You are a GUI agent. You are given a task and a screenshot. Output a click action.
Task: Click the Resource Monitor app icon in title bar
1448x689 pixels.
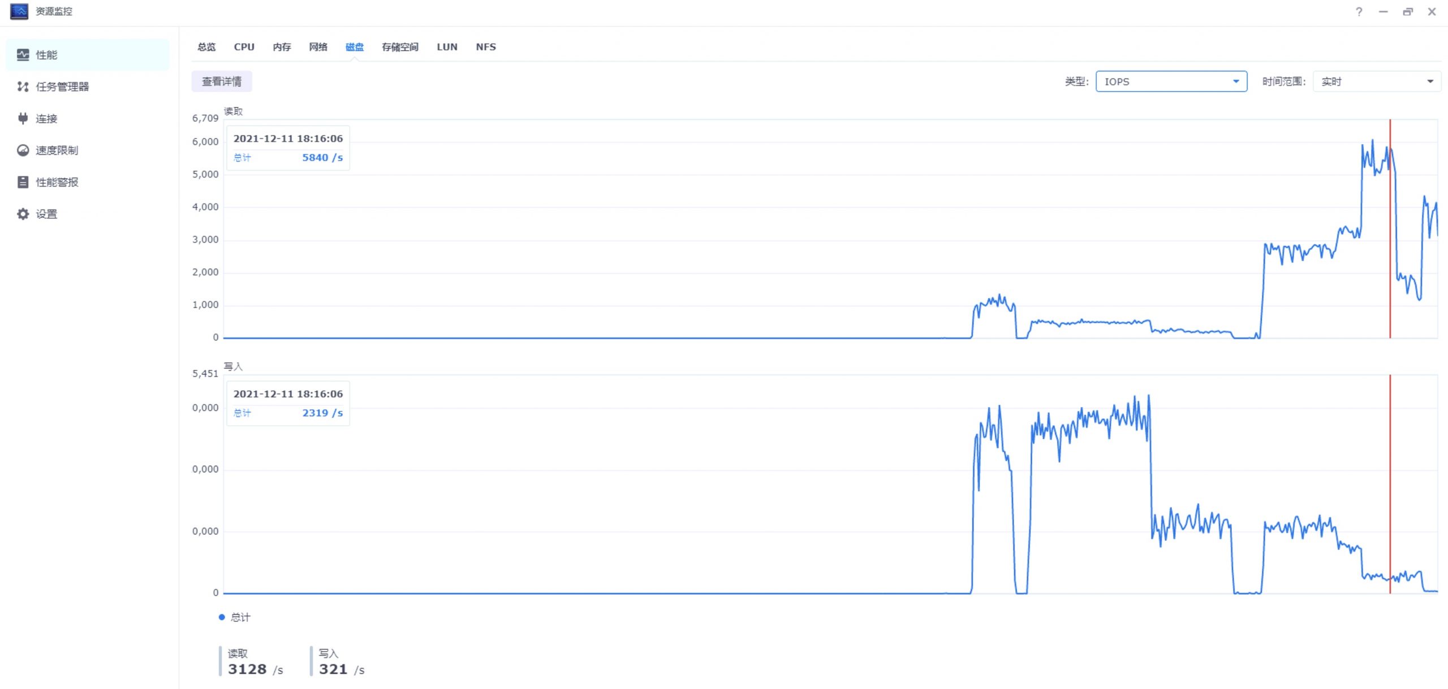19,11
